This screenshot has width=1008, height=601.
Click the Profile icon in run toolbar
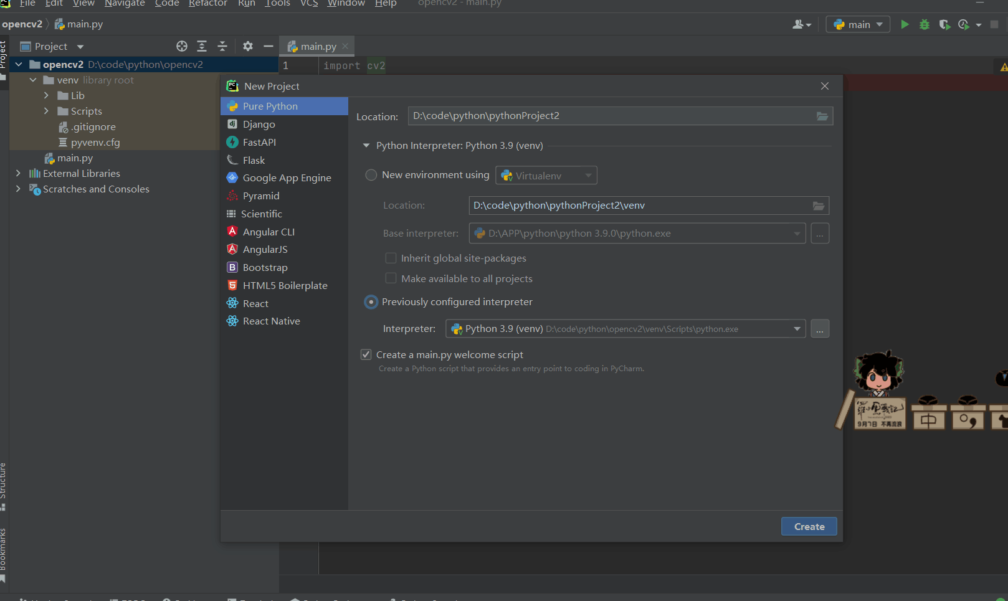point(964,24)
